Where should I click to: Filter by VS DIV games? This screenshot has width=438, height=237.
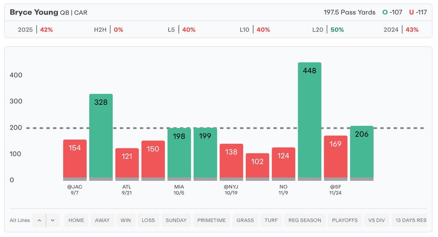(376, 220)
